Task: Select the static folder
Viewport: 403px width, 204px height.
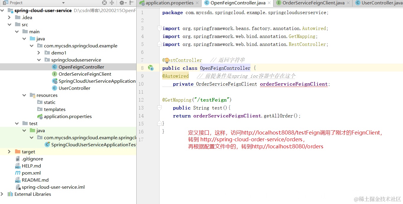Action: tap(50, 102)
